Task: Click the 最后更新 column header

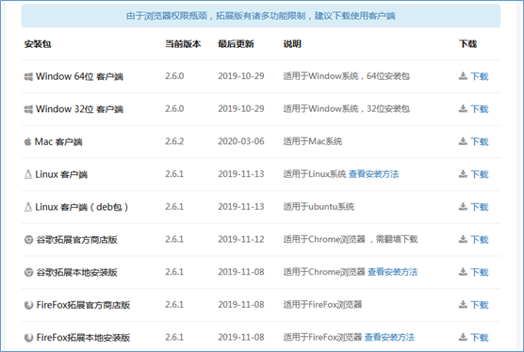Action: coord(236,44)
